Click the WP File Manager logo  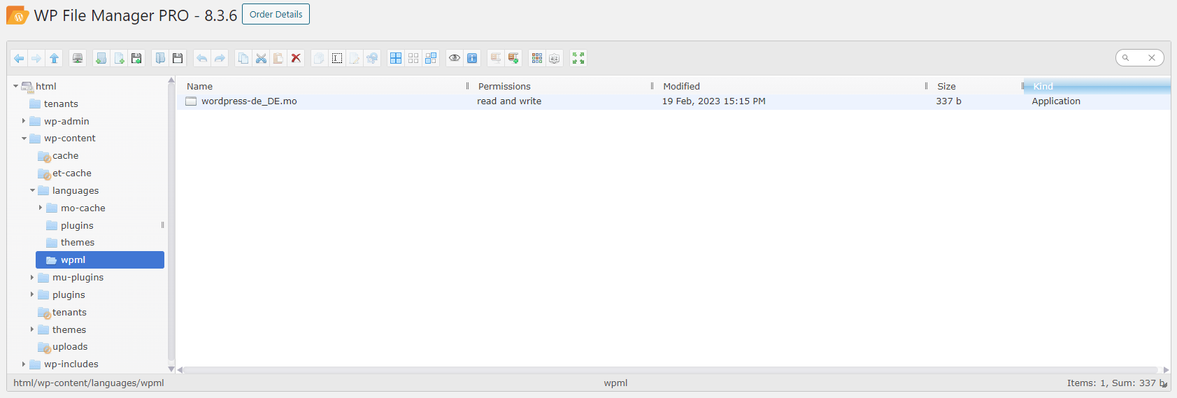[x=17, y=15]
